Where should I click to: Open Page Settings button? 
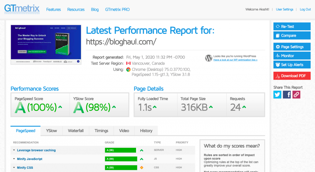(x=292, y=47)
